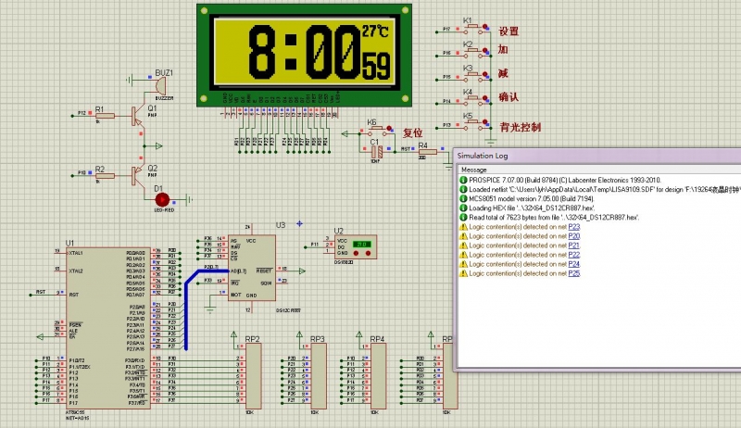The width and height of the screenshot is (741, 428).
Task: Click the Message column header
Action: tap(474, 170)
